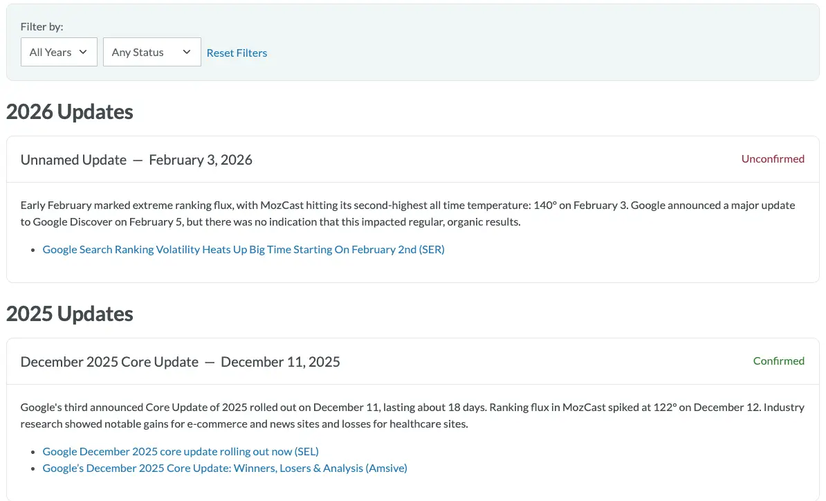Open the Winners, Losers & Analysis (Amsive) link

click(225, 468)
